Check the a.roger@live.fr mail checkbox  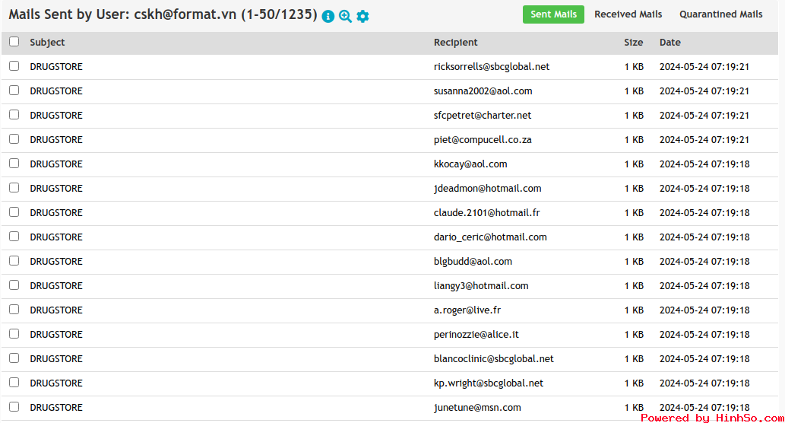click(x=14, y=309)
